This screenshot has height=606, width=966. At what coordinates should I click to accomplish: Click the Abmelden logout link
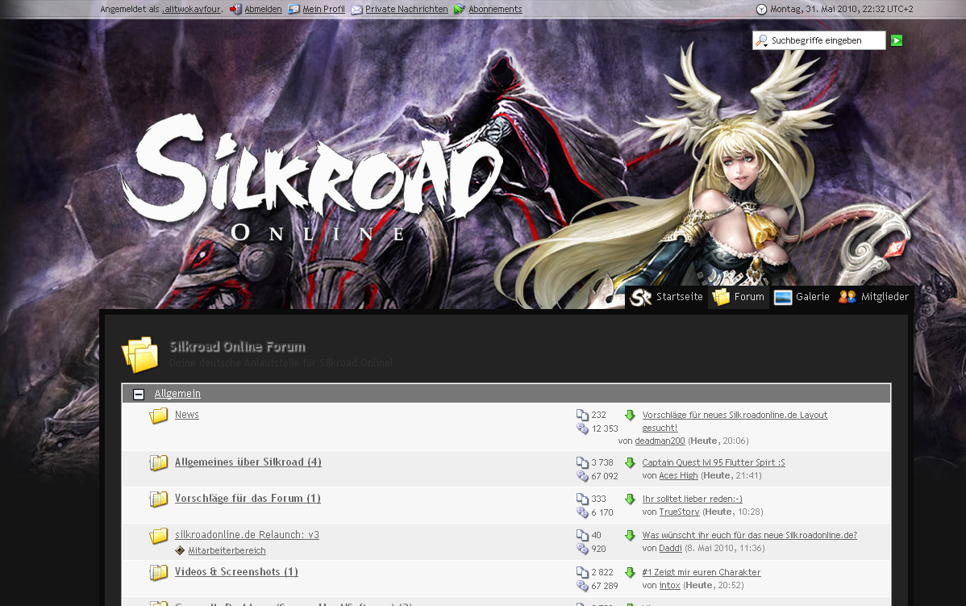click(x=263, y=10)
